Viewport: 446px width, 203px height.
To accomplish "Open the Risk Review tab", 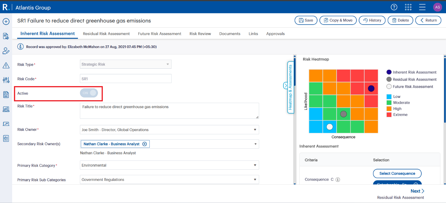I will pyautogui.click(x=200, y=34).
